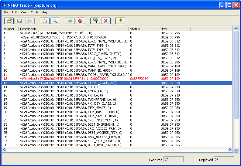Select the MEM_SPACE, 2 row
241x166 pixels.
coord(117,108)
